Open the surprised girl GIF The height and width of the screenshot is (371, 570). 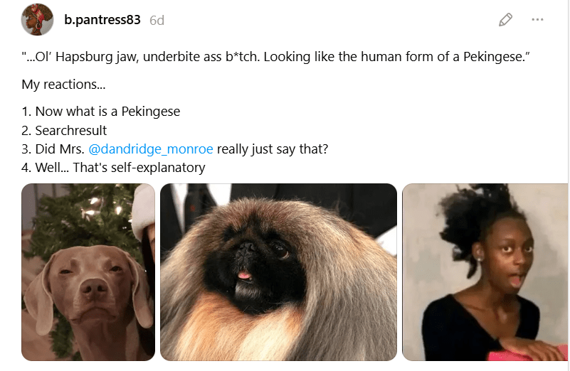point(485,272)
